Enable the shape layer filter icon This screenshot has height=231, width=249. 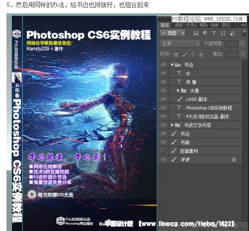[223, 33]
